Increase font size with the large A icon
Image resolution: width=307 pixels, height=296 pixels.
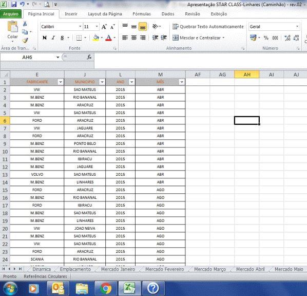[104, 27]
